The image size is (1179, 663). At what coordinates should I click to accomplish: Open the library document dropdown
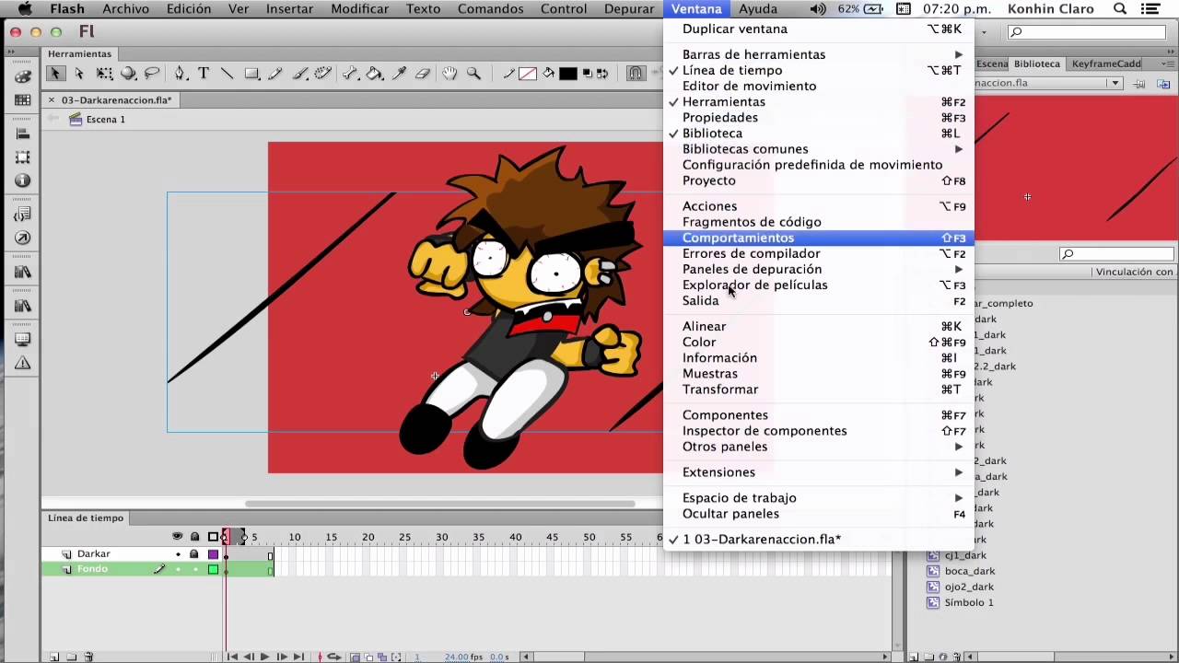[1115, 83]
